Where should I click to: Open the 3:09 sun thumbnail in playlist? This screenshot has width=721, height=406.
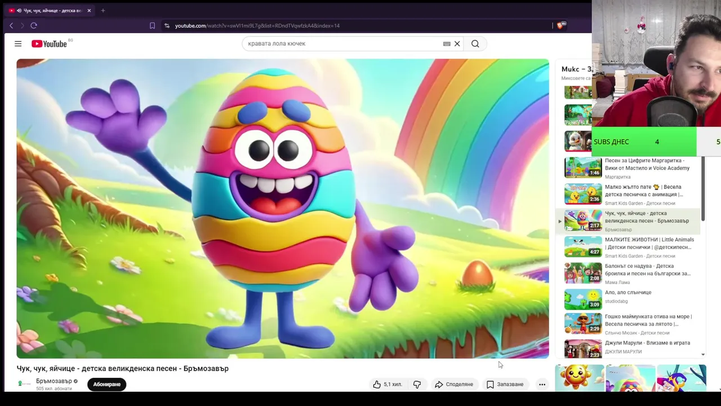583,299
